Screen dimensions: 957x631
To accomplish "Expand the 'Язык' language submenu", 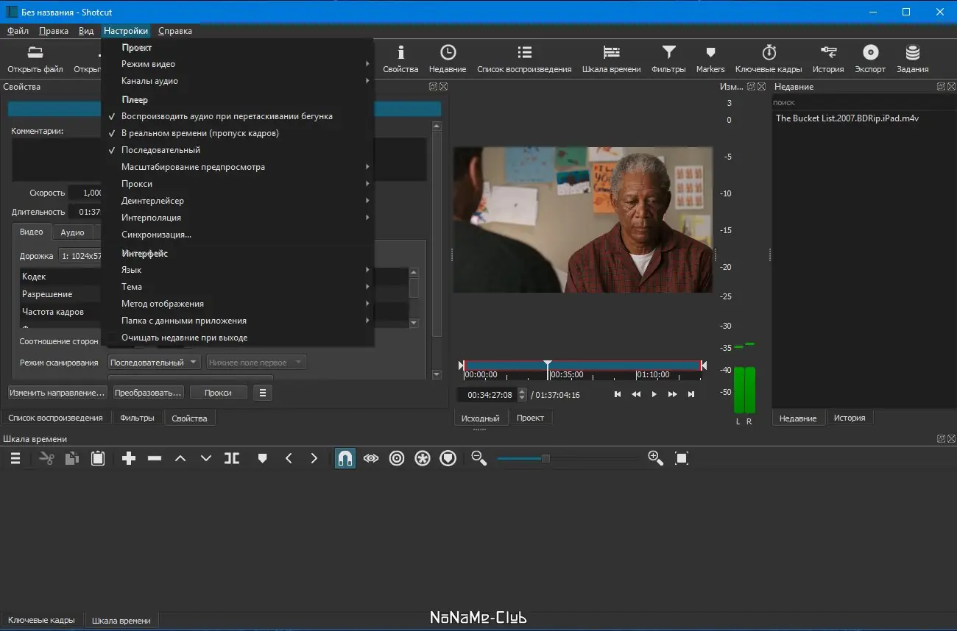I will pos(132,270).
